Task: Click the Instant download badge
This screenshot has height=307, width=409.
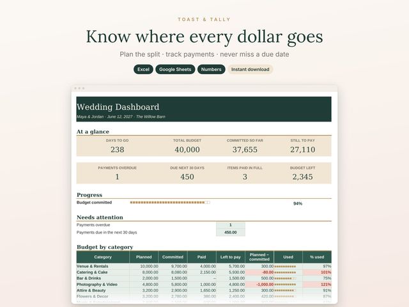Action: pos(250,70)
